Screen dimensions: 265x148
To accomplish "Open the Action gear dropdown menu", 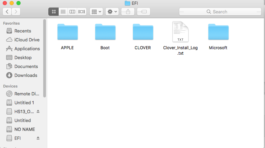I will (112, 12).
